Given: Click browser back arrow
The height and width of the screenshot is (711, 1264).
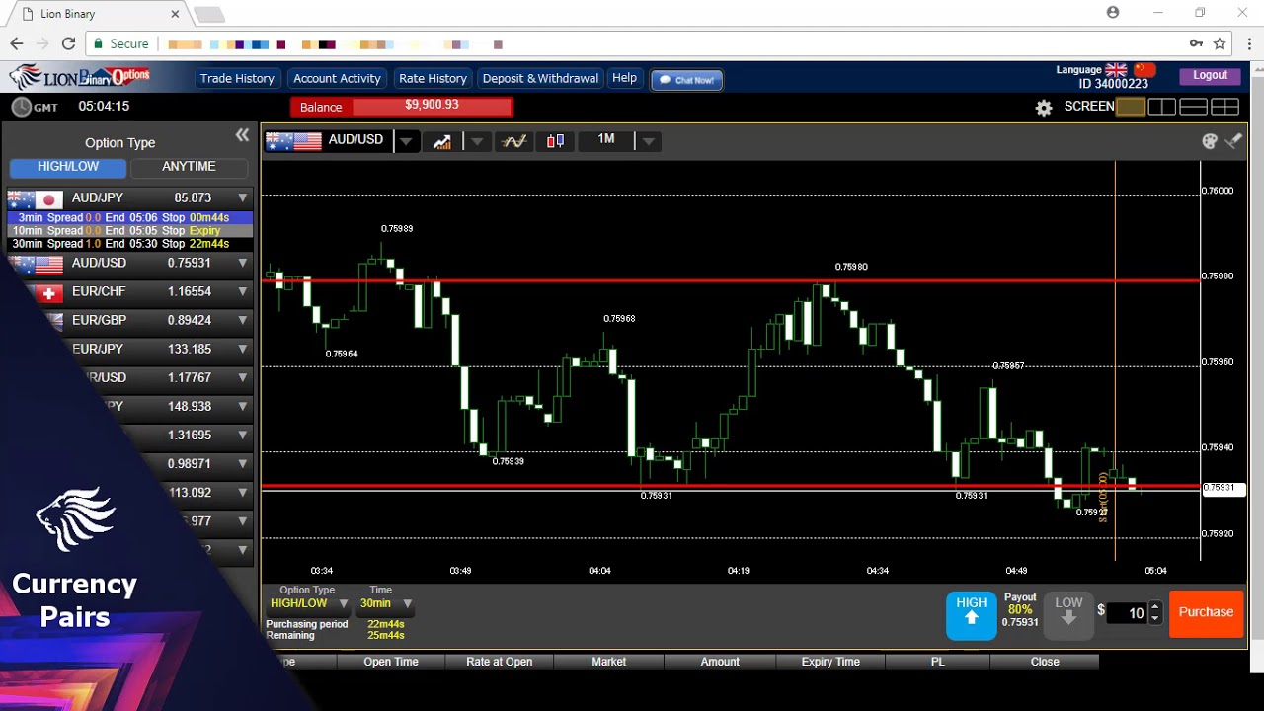Looking at the screenshot, I should 16,43.
